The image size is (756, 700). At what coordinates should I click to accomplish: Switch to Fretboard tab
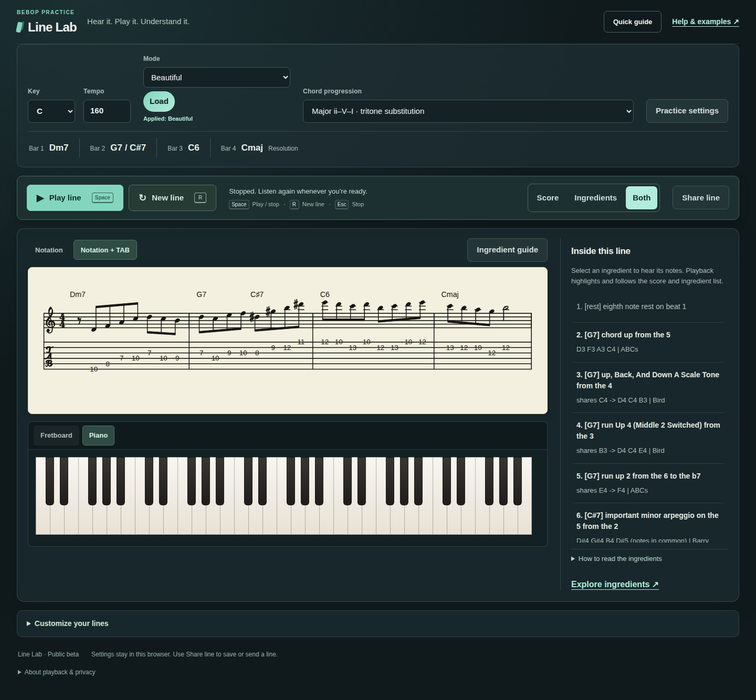coord(56,436)
